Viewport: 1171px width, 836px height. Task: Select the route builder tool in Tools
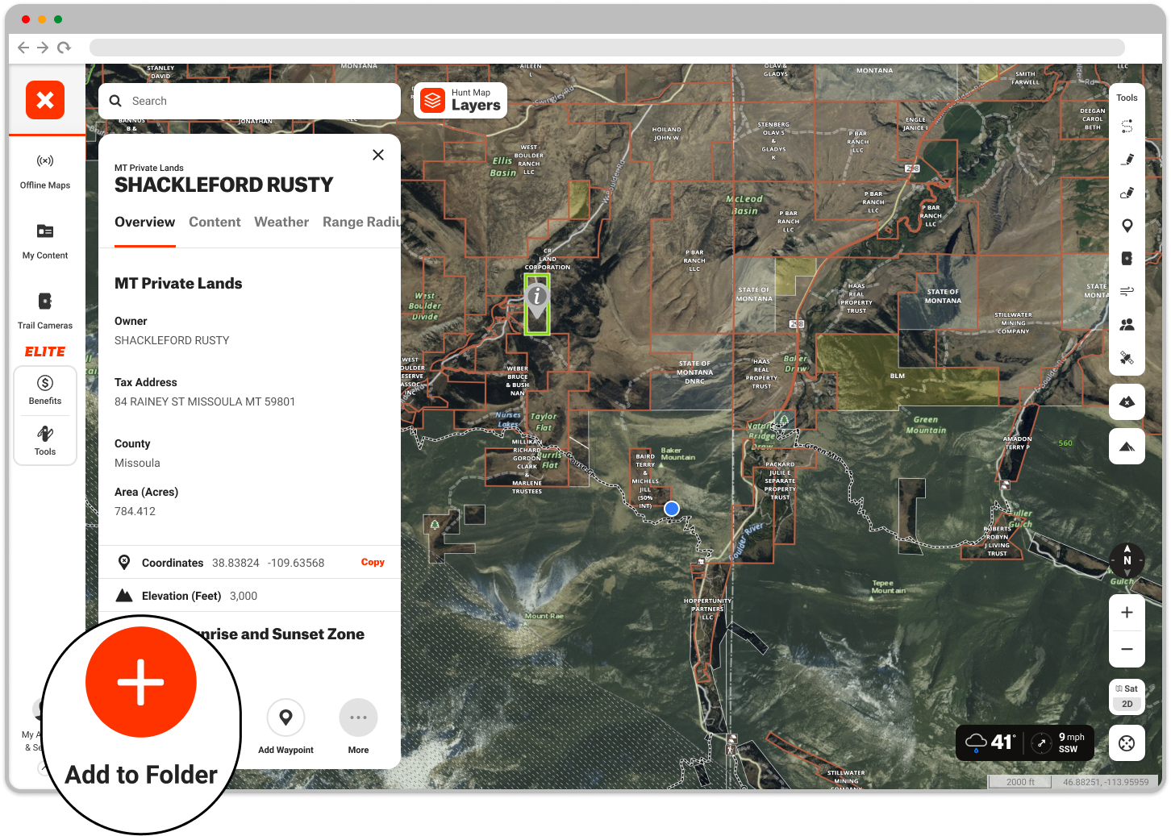(x=1127, y=127)
